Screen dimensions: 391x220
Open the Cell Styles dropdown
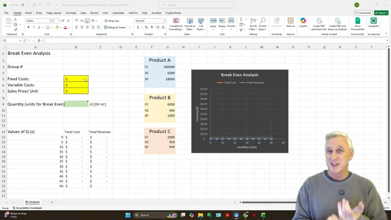[201, 24]
